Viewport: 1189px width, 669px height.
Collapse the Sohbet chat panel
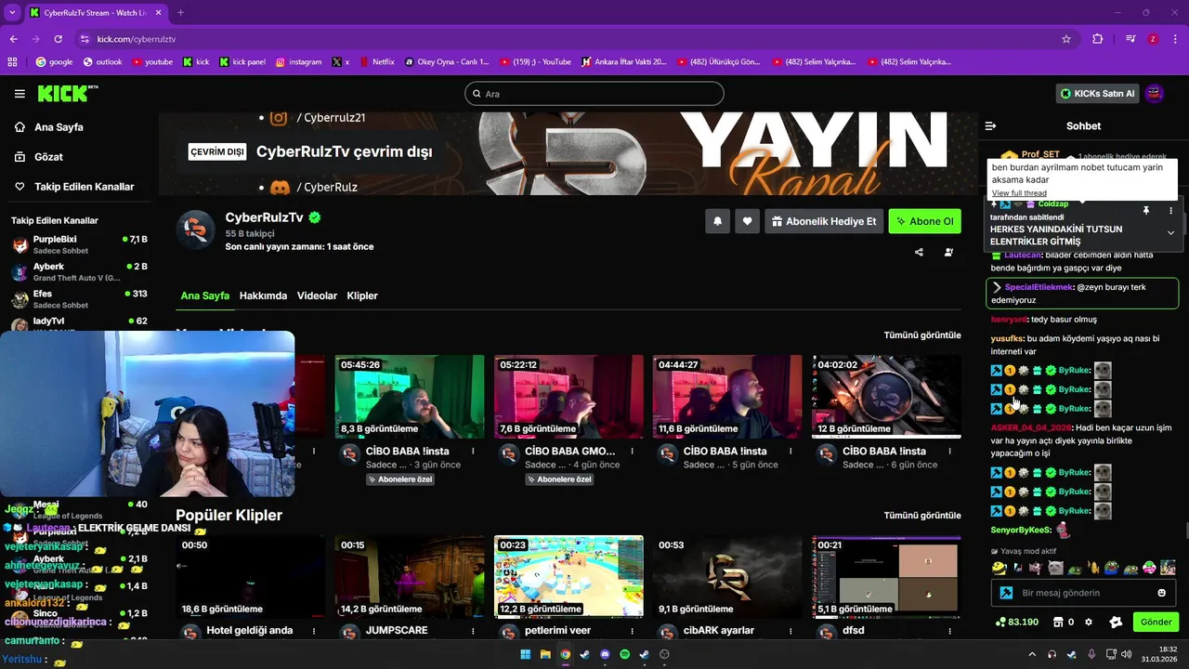pos(990,125)
